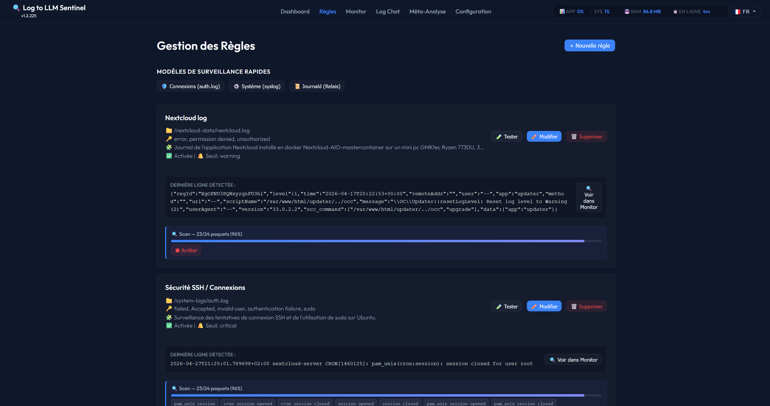Delete the Nextcloud log rule
This screenshot has height=406, width=770.
587,137
